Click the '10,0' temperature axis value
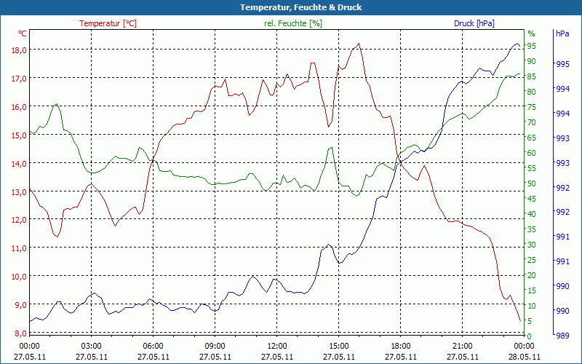The height and width of the screenshot is (364, 582). tap(19, 277)
